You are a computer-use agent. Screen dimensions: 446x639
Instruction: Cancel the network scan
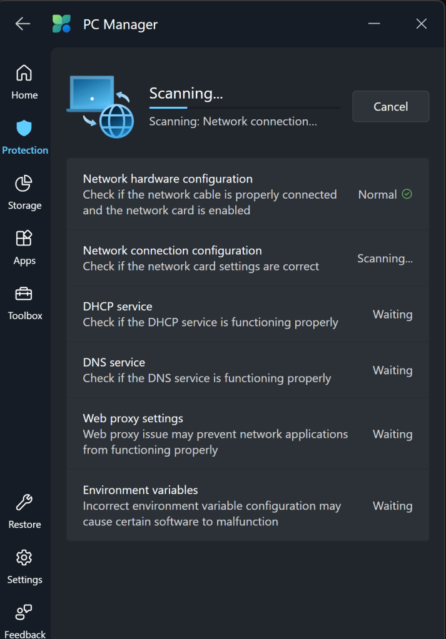pos(390,106)
